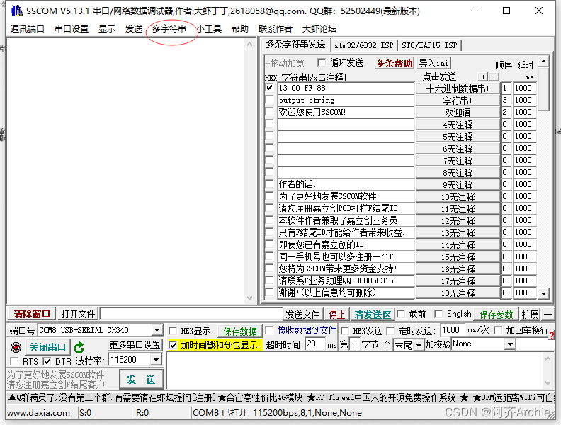
Task: Click the 清发送区 clear send area button
Action: pos(373,314)
